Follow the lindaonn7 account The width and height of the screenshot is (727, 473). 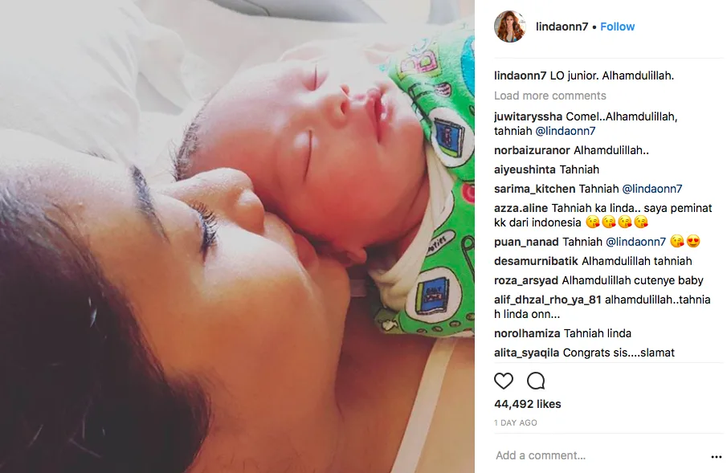point(617,27)
